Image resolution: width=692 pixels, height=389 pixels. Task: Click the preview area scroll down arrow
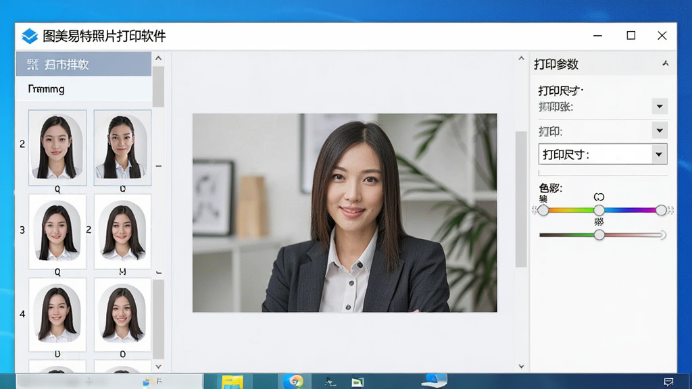tap(521, 367)
